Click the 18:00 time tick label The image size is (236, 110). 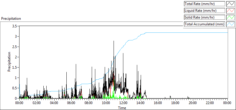coord(176,103)
